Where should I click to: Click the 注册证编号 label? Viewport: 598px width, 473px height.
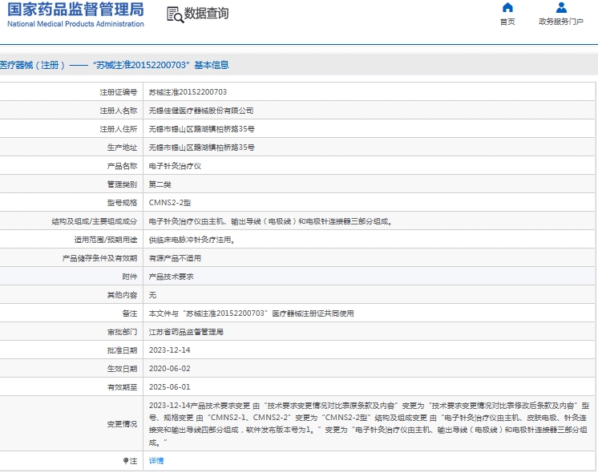(x=118, y=92)
